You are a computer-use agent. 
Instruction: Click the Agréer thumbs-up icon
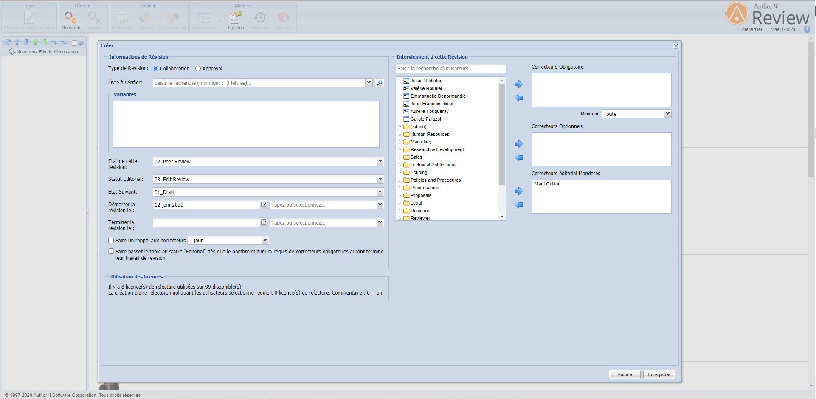click(x=146, y=18)
